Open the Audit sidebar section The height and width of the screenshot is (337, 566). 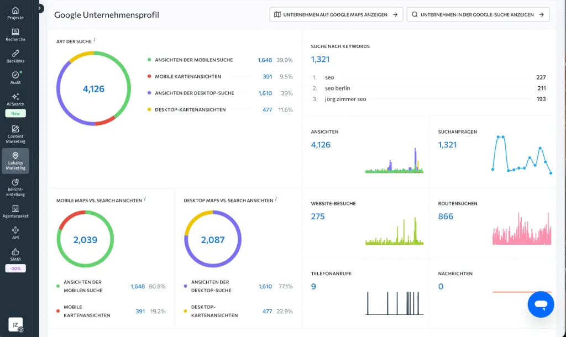[x=15, y=78]
